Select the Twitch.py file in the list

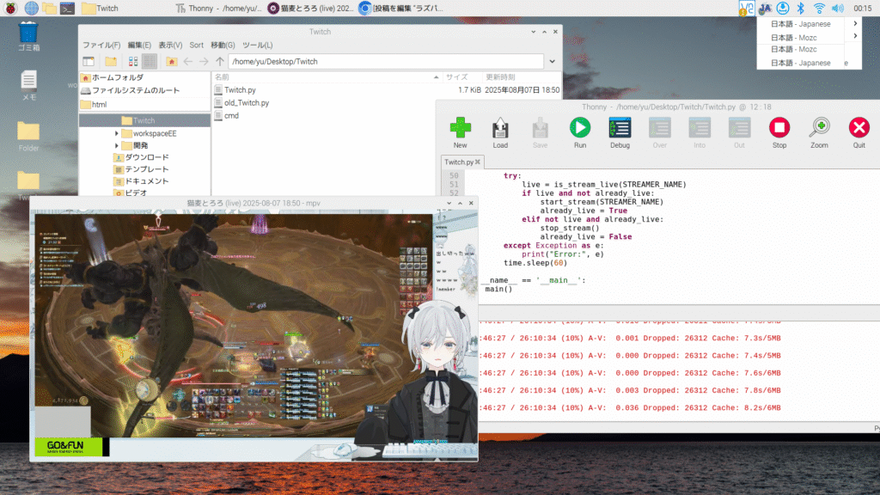click(x=241, y=89)
